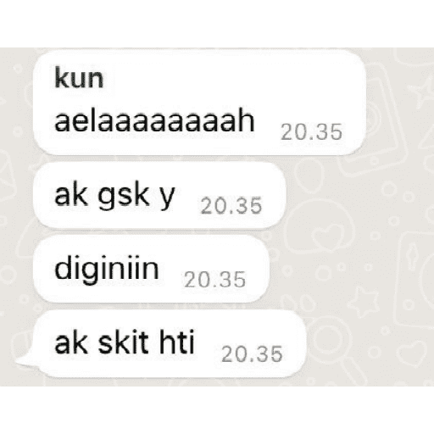Select the "kun aelaaaaaaaah" message bubble
434x434 pixels.
200,103
